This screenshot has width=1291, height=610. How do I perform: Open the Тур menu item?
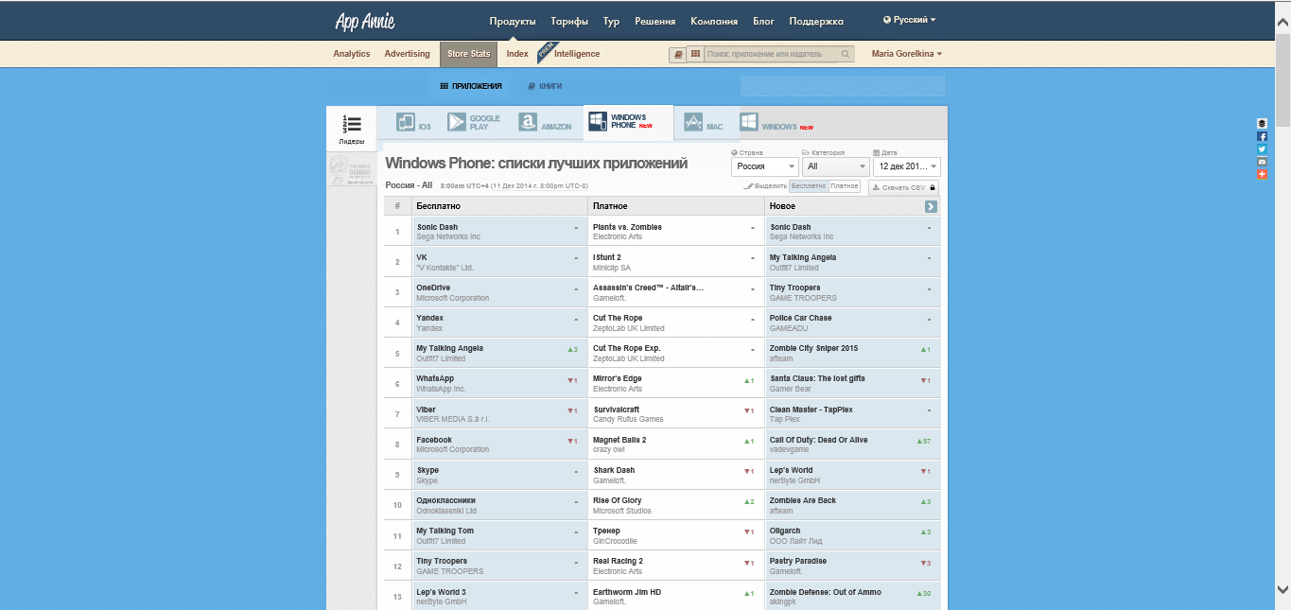pos(611,21)
